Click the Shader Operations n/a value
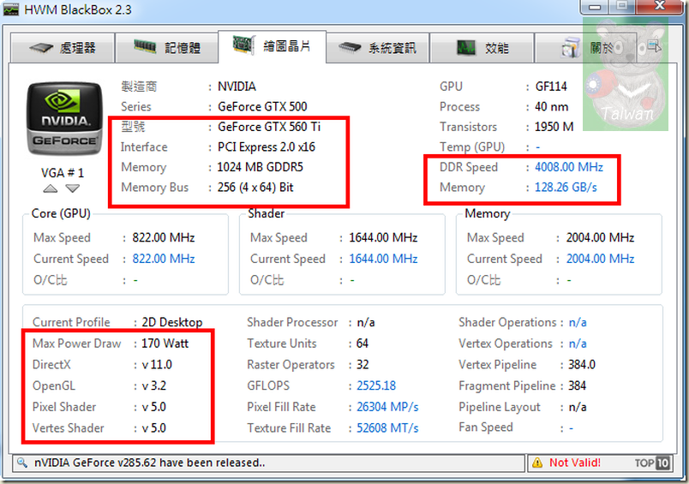 click(x=578, y=322)
